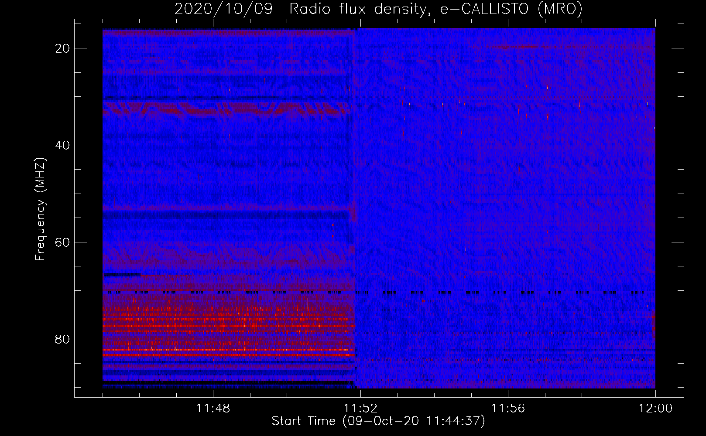Click the frequency tick label '40'
The width and height of the screenshot is (706, 436).
[x=63, y=145]
